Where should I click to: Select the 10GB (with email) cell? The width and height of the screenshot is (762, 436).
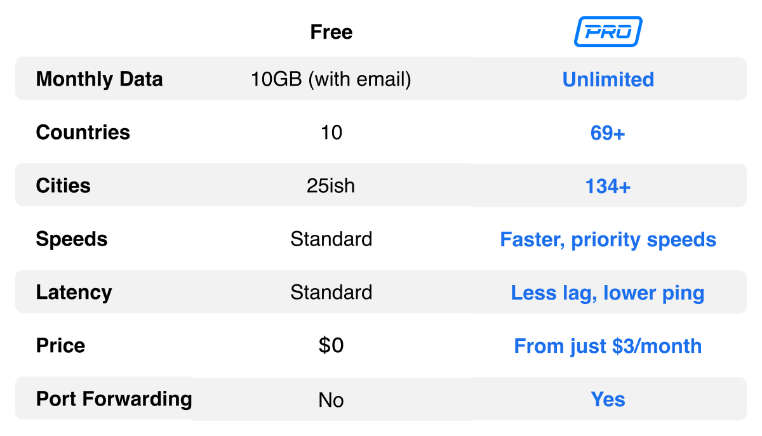(x=331, y=79)
